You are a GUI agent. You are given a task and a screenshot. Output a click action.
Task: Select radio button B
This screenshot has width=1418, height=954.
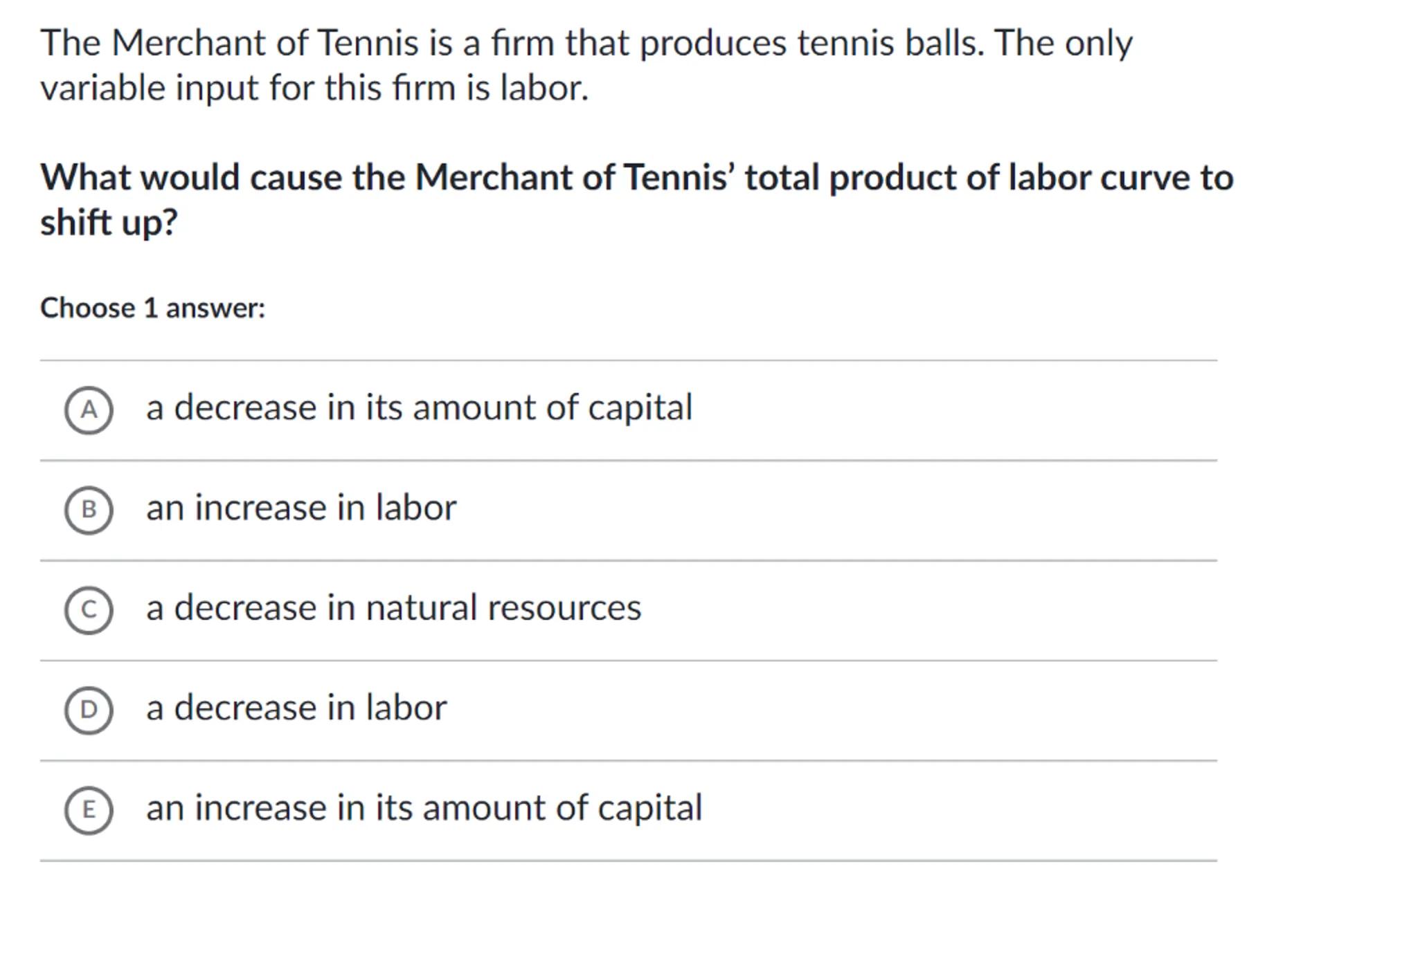(x=89, y=510)
